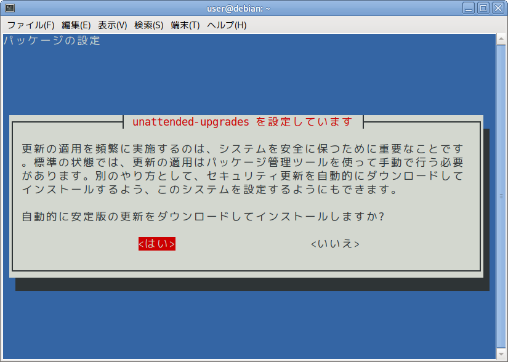This screenshot has width=508, height=362.
Task: Close the terminal window
Action: point(498,8)
